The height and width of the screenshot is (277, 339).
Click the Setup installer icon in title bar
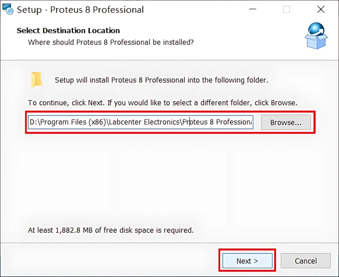coord(8,9)
